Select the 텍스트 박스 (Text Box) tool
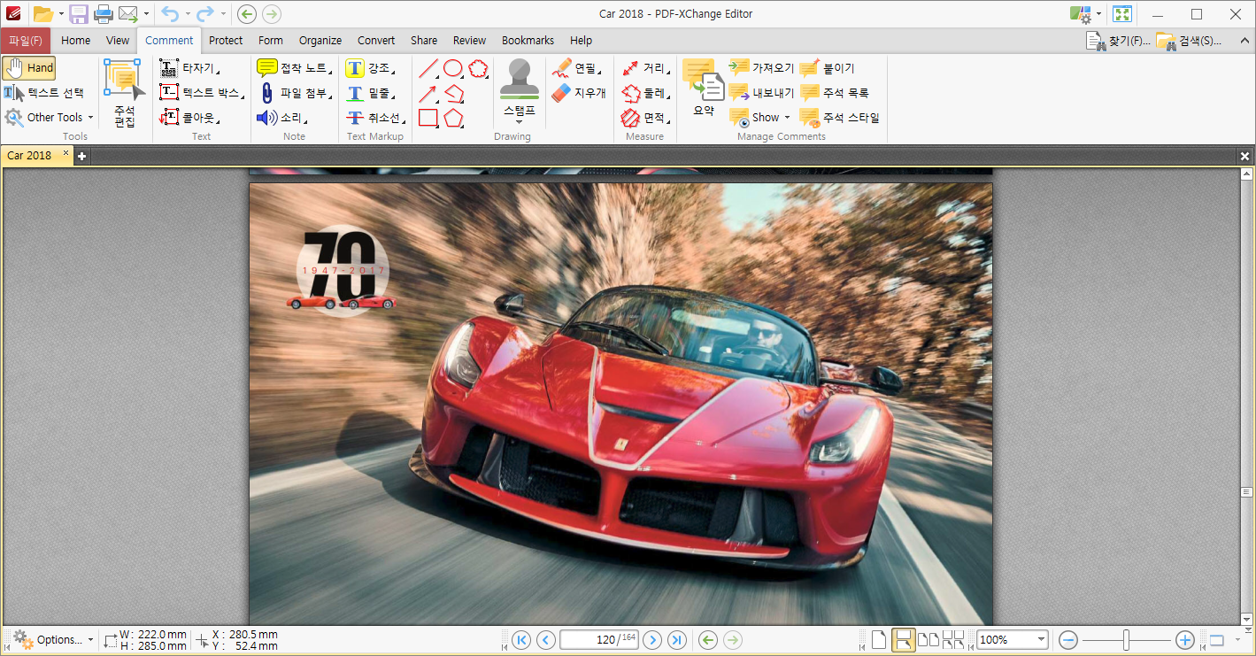 (203, 92)
